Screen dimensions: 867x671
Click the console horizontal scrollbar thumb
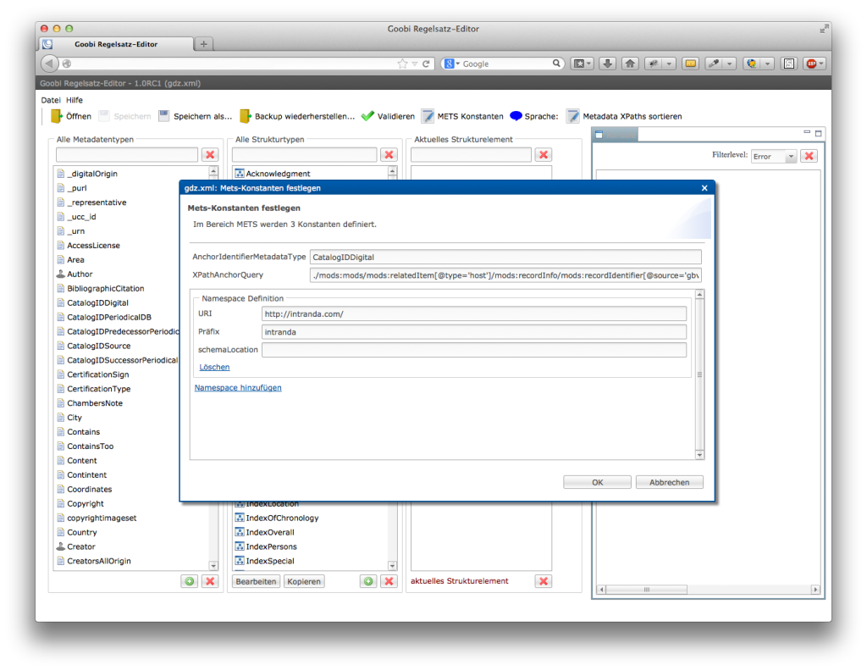[x=647, y=590]
